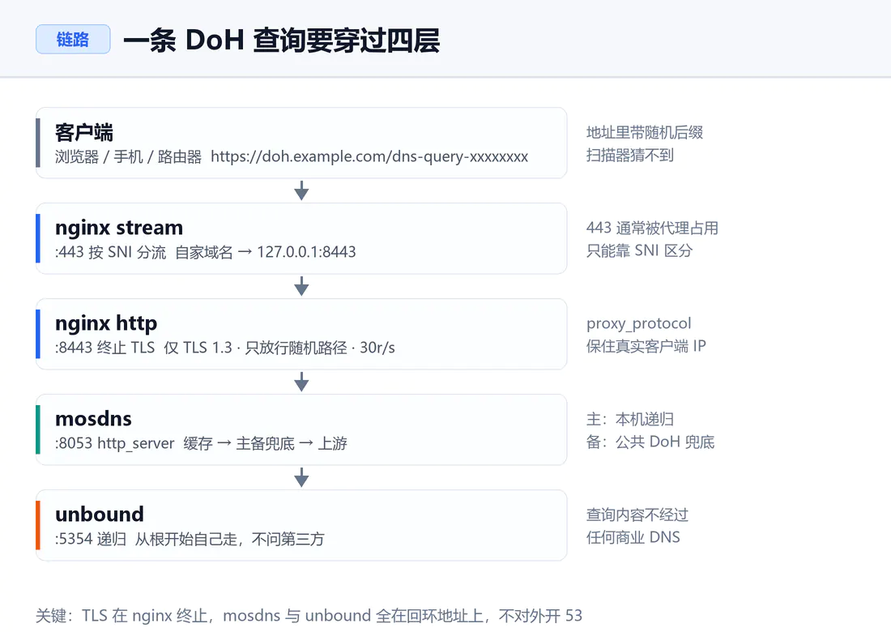Click 浏览器 / 手机 / 路由器 text

click(129, 157)
